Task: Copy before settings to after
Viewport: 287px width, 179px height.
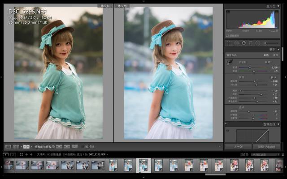Action: tap(59, 146)
